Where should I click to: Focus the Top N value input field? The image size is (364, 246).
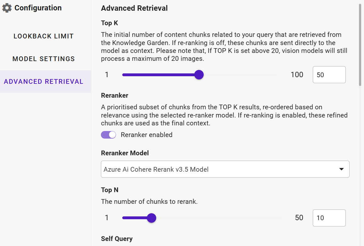[329, 218]
